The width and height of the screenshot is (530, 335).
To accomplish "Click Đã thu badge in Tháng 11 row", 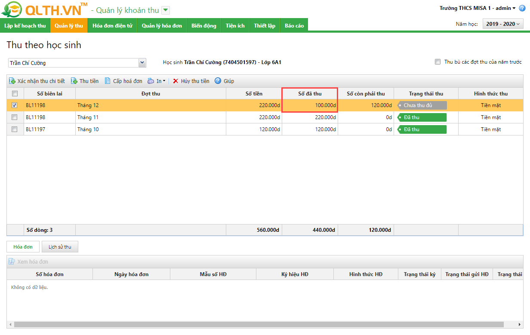I will [422, 117].
